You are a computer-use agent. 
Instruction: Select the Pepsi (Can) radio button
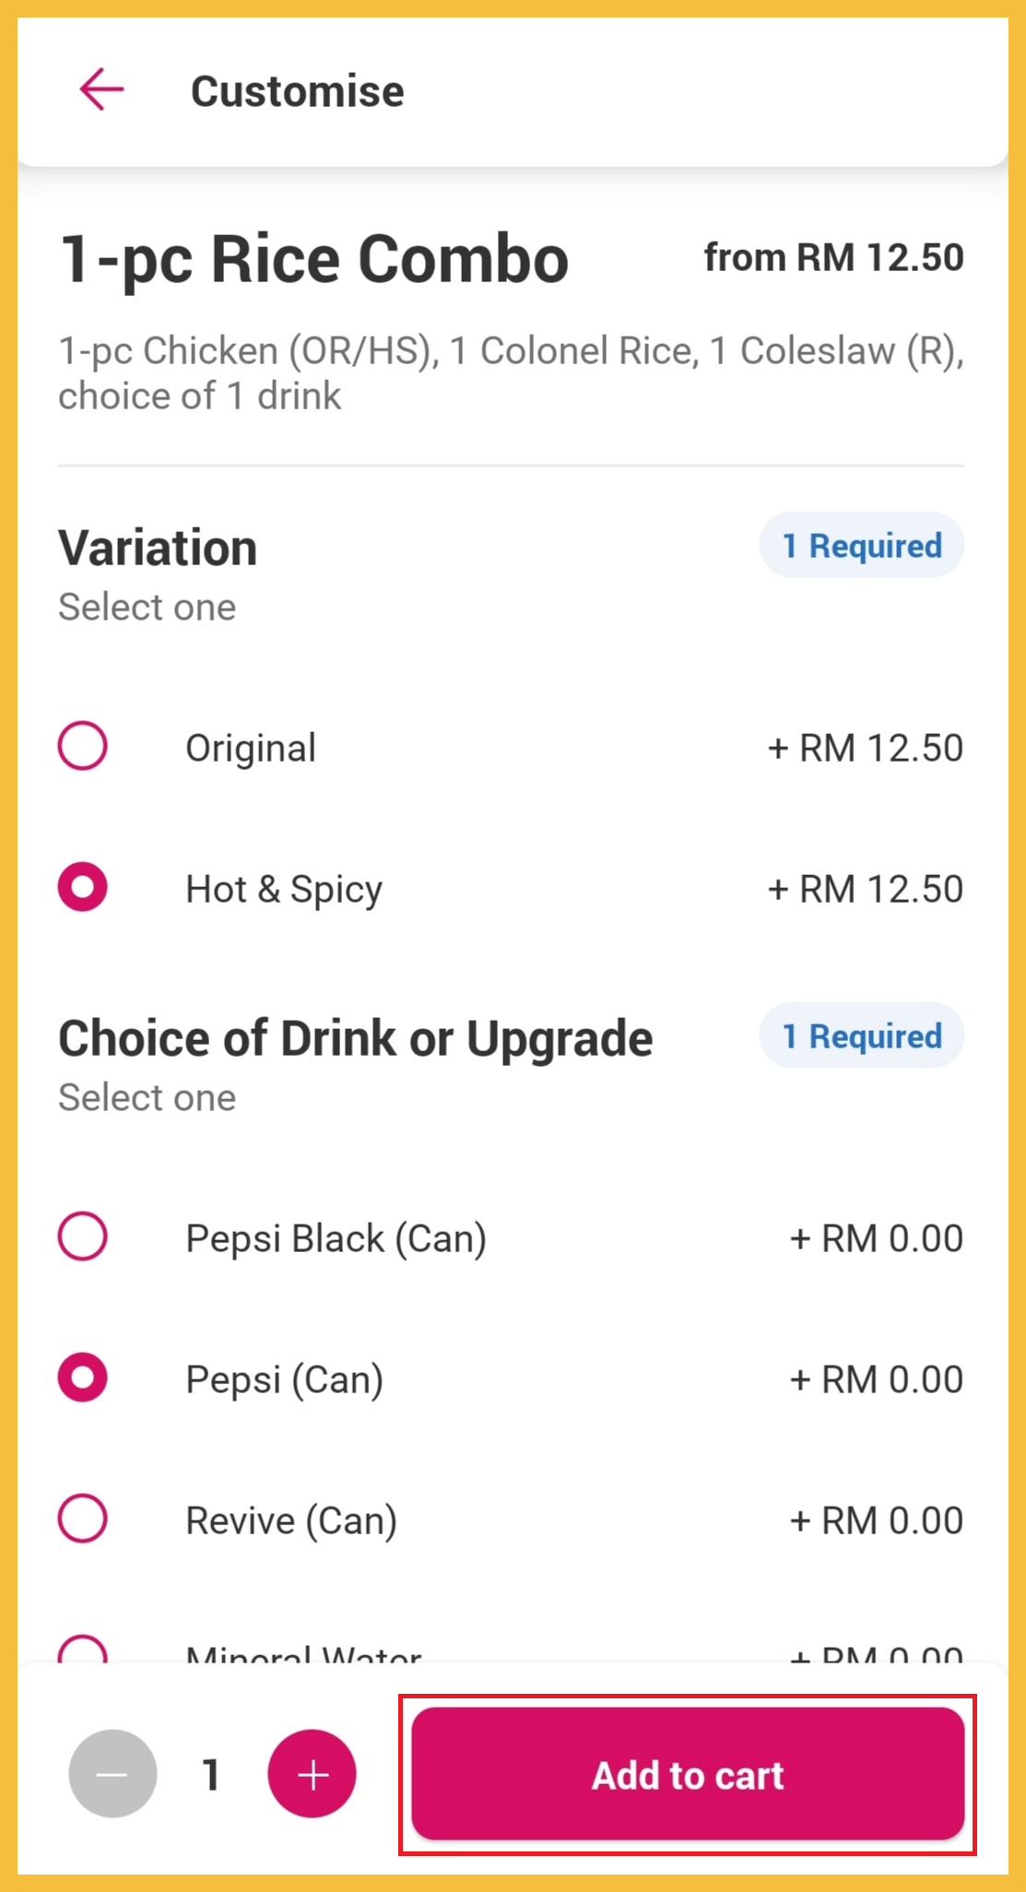pyautogui.click(x=83, y=1378)
